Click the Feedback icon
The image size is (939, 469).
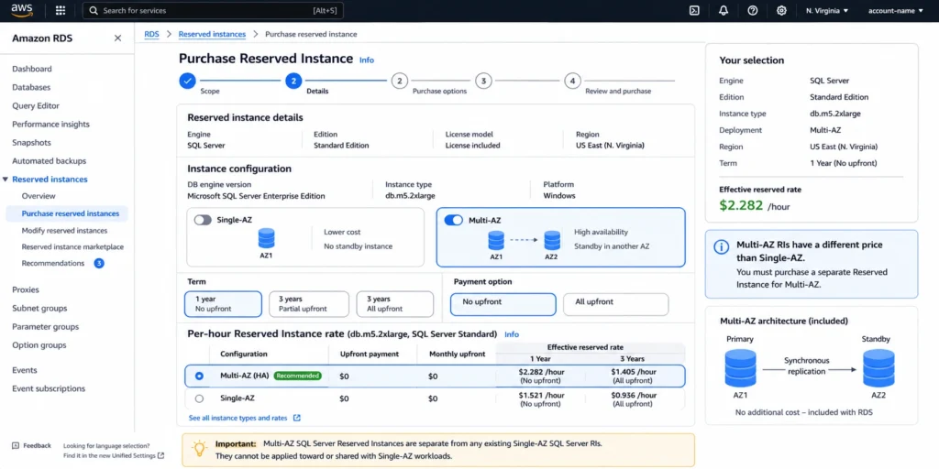(x=16, y=446)
